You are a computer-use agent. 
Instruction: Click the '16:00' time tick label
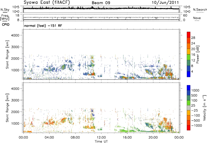click(127, 137)
